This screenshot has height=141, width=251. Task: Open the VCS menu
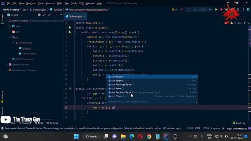tap(81, 4)
